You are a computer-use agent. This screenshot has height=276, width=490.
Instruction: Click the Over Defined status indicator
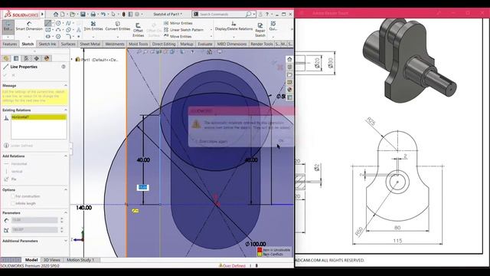[232, 266]
